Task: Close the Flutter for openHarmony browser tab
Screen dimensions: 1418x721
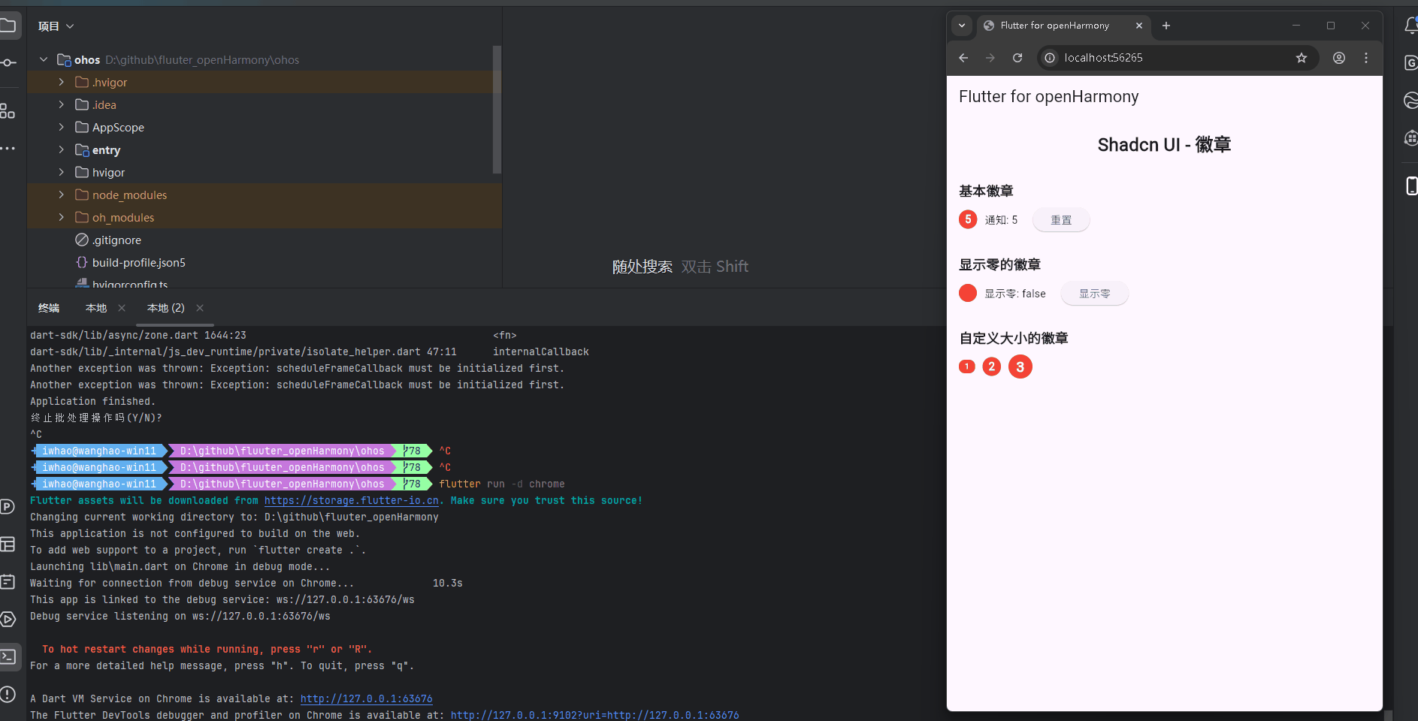Action: 1139,26
